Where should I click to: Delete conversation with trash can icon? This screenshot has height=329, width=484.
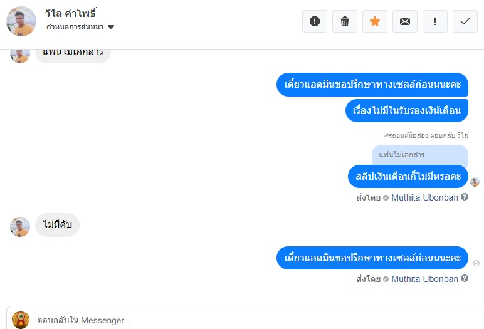[x=345, y=21]
